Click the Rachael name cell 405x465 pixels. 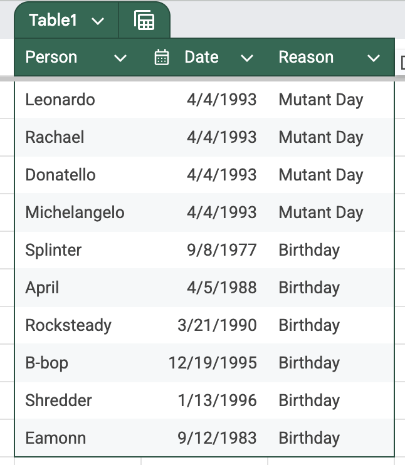[x=55, y=137]
